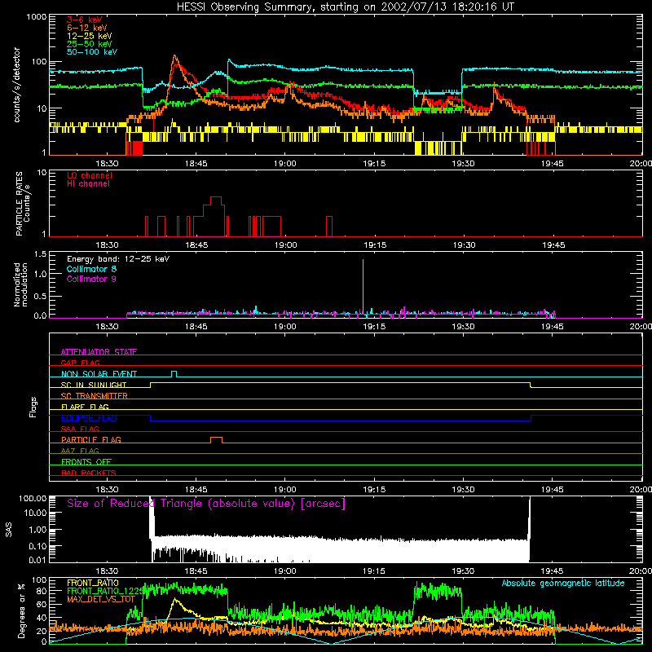Click the '19:00' tick label under the counts plot

pyautogui.click(x=284, y=164)
